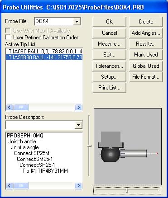Viewport: 168px width, 198px height.
Task: Select the T1A90B90 BALL tip entry
Action: pos(44,57)
